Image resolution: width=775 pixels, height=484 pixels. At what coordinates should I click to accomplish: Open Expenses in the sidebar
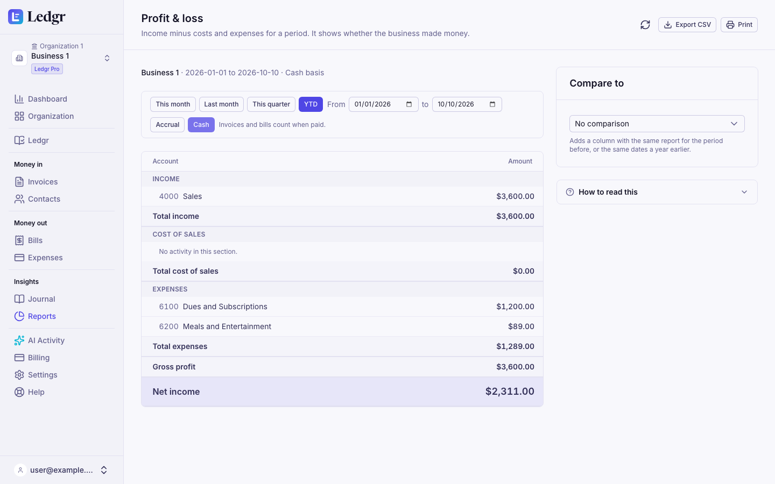tap(61, 258)
